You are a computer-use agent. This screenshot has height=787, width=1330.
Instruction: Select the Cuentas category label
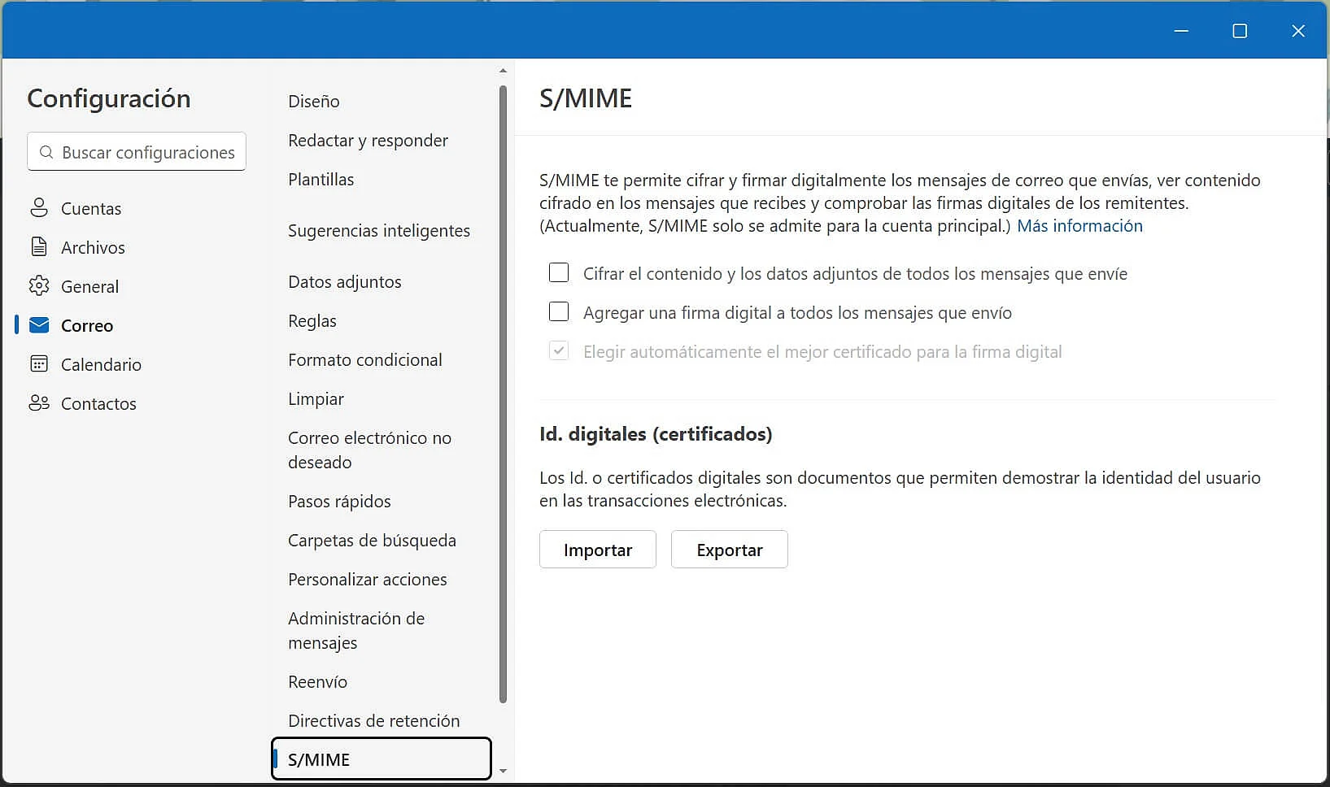[x=91, y=209]
